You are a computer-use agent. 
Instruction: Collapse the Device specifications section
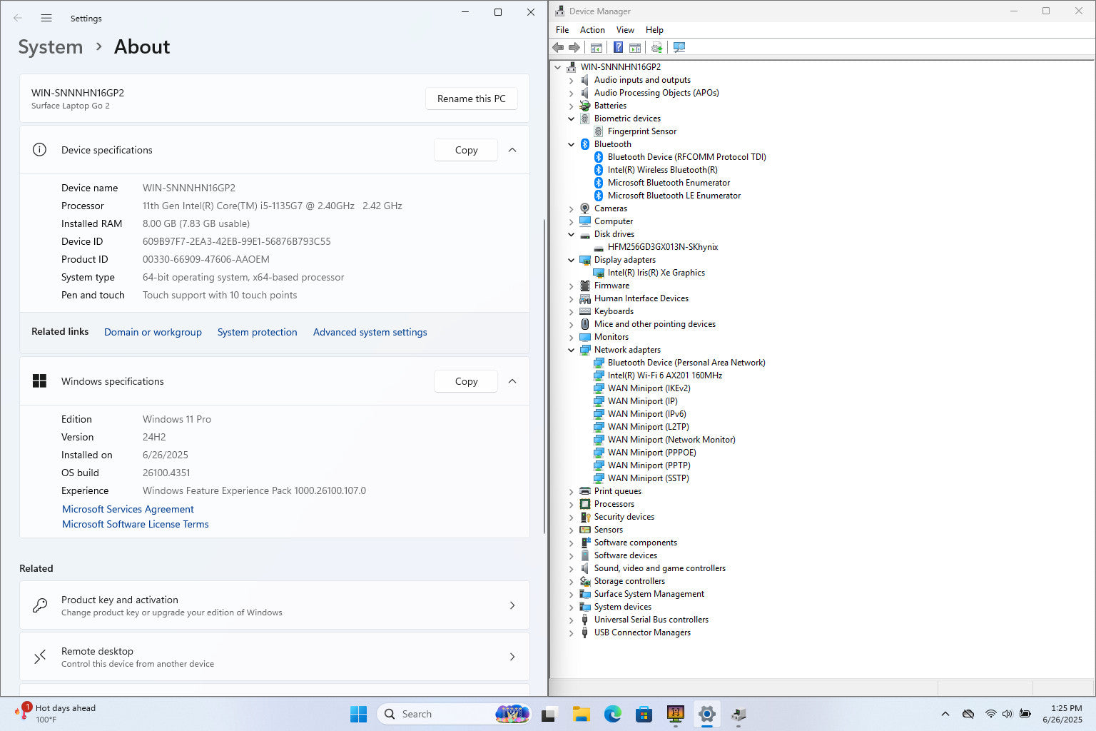coord(512,150)
